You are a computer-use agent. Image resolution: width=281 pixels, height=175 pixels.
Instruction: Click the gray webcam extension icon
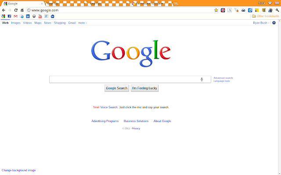[270, 10]
